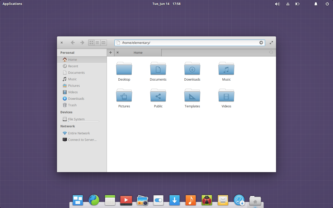
Task: Open a new tab with the plus button
Action: 110,52
